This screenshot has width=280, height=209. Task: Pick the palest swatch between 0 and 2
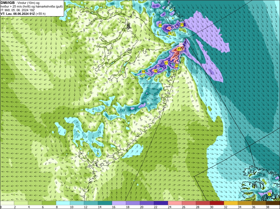[x=7, y=203]
